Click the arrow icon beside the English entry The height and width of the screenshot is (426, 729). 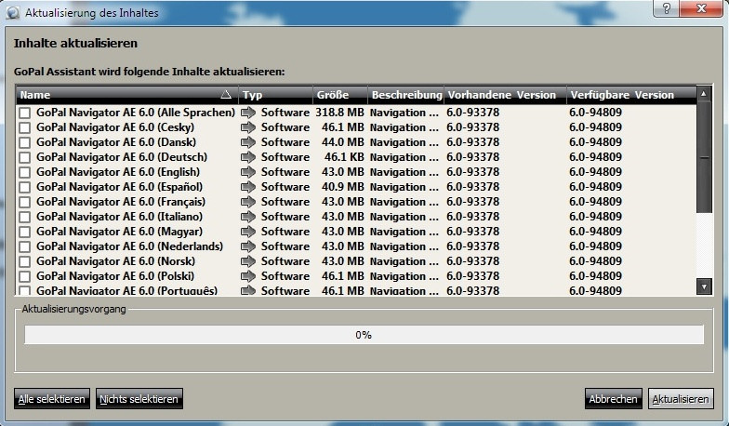click(x=248, y=172)
